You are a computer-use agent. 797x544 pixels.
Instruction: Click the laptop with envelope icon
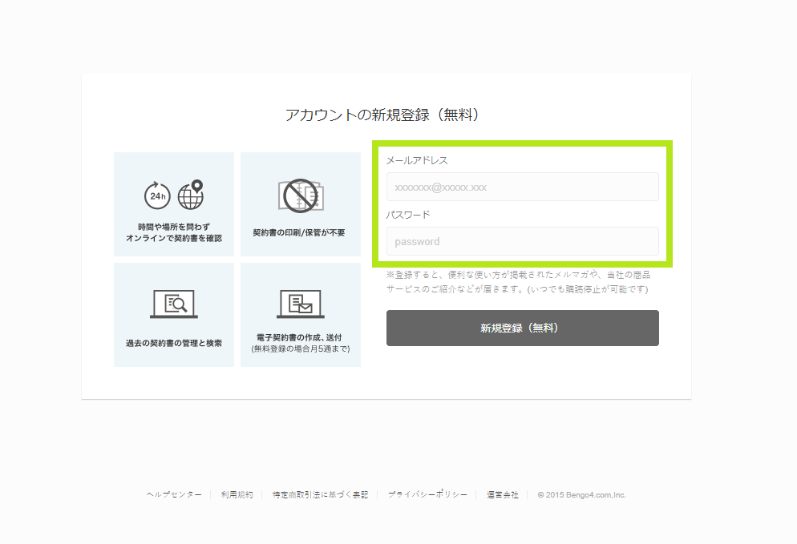301,304
